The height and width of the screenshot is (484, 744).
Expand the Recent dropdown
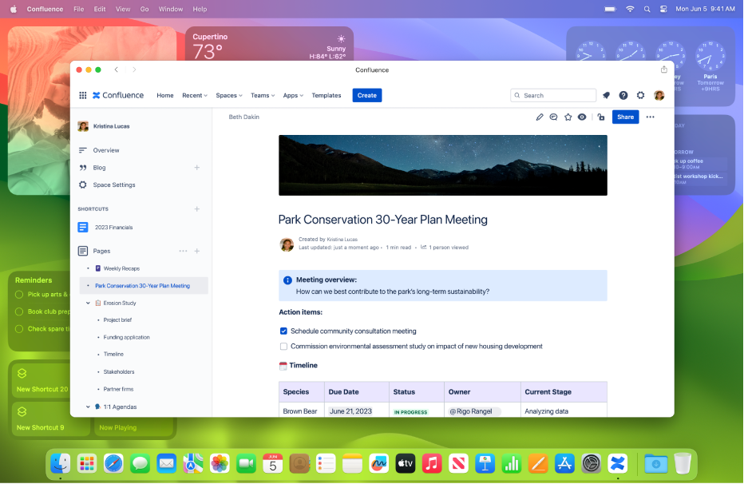click(194, 95)
